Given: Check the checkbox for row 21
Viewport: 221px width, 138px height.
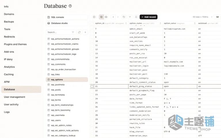Looking at the screenshot, I should click(92, 86).
